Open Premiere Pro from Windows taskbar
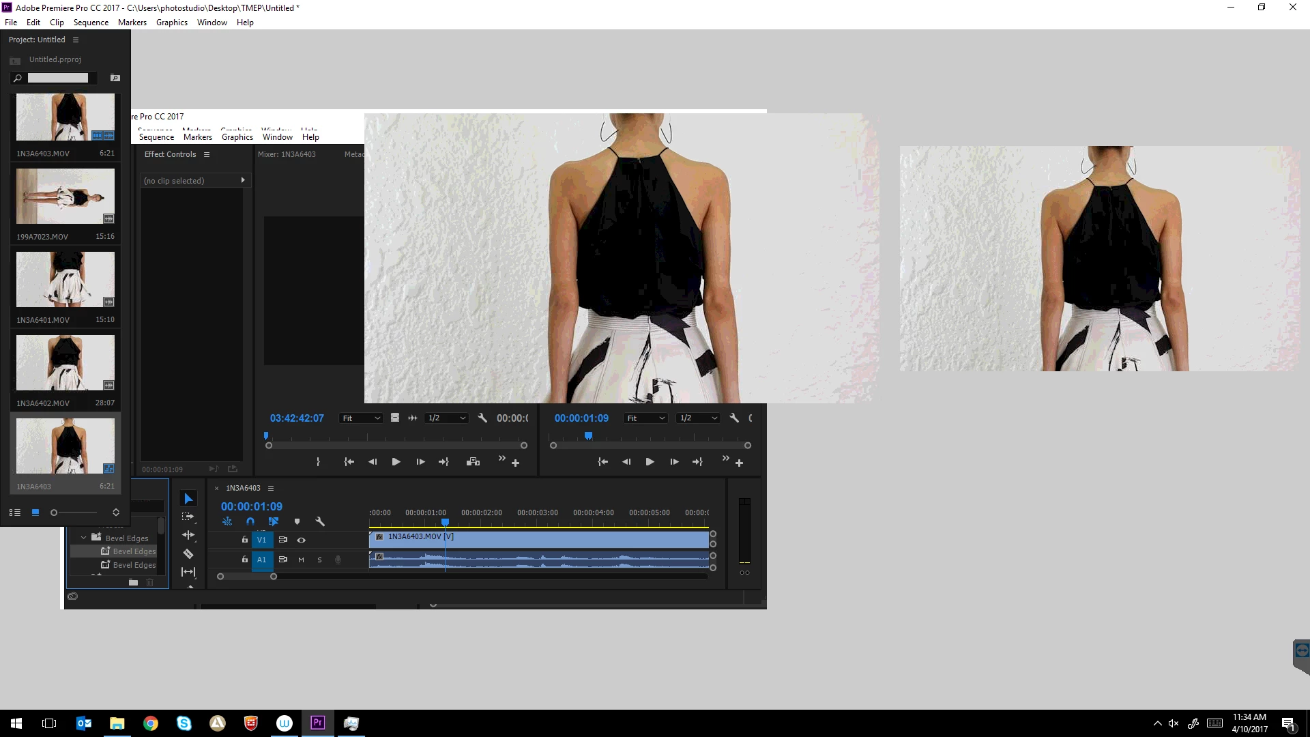 [317, 723]
